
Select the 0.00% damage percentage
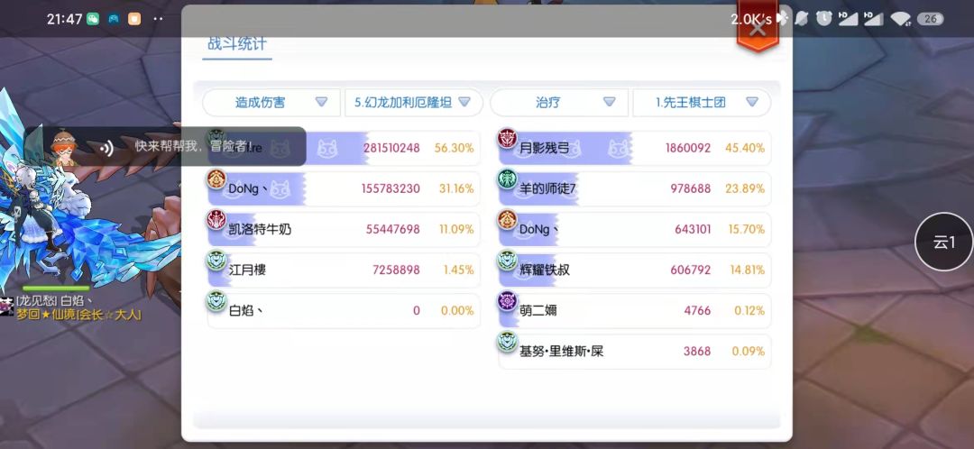pos(457,310)
